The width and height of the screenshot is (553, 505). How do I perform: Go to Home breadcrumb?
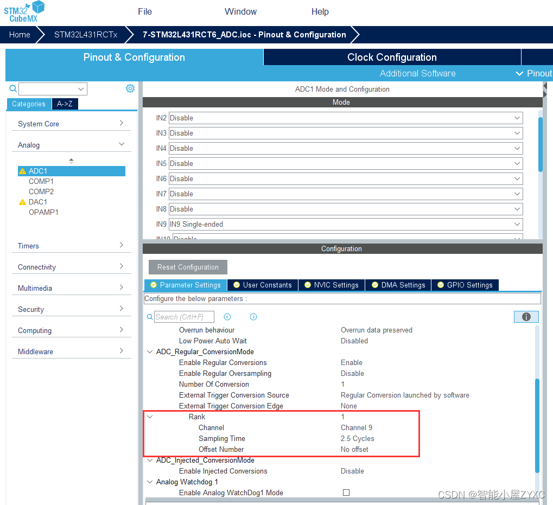click(20, 35)
